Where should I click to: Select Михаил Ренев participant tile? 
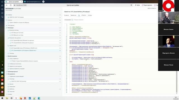[168, 65]
